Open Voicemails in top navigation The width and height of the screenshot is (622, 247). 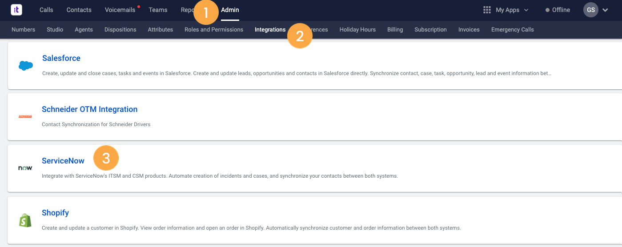click(x=120, y=10)
